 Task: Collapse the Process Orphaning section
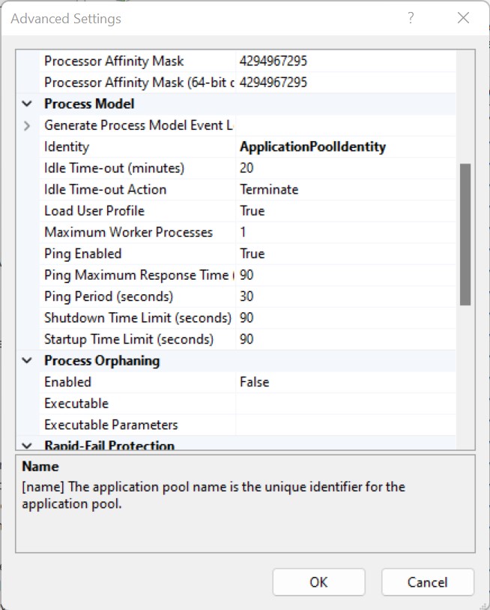[x=26, y=360]
